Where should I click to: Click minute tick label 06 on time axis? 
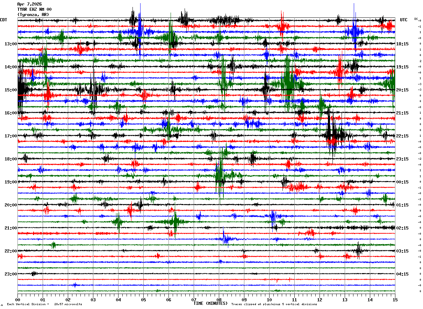(x=169, y=300)
